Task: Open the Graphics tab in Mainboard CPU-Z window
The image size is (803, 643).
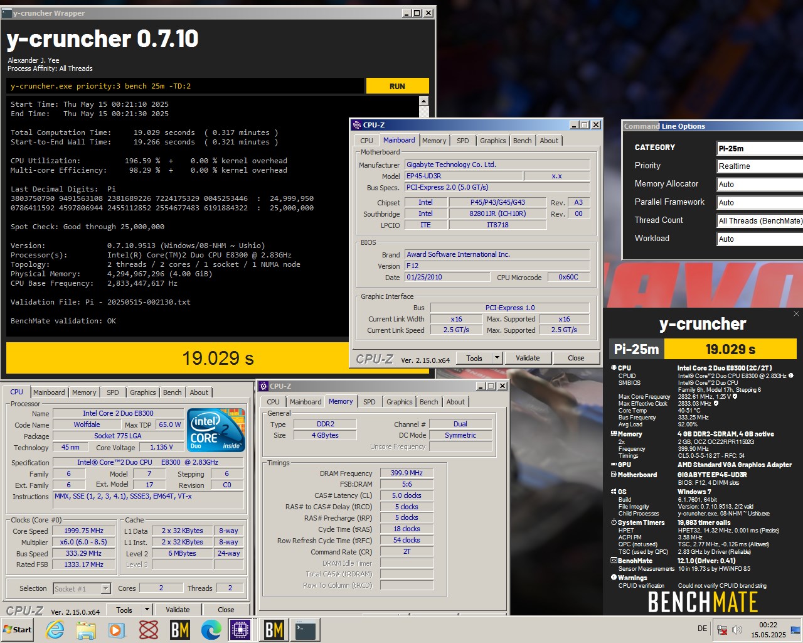Action: pyautogui.click(x=493, y=141)
